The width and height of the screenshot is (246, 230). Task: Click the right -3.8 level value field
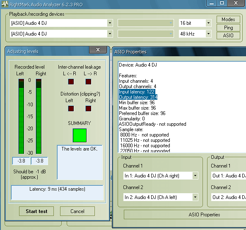point(39,161)
